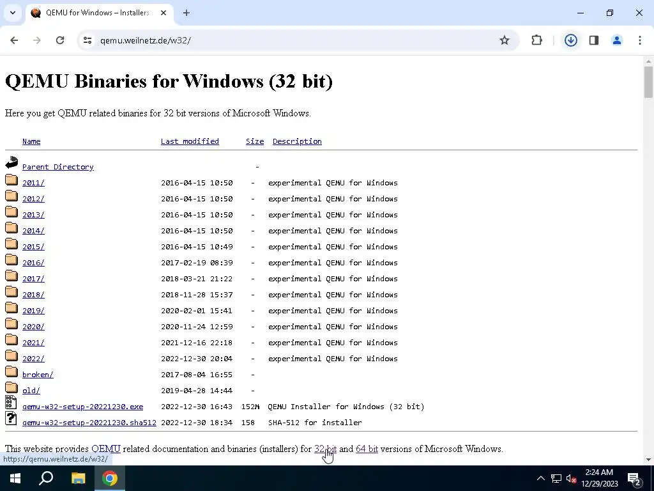
Task: Bookmark this page with the star
Action: pyautogui.click(x=505, y=40)
